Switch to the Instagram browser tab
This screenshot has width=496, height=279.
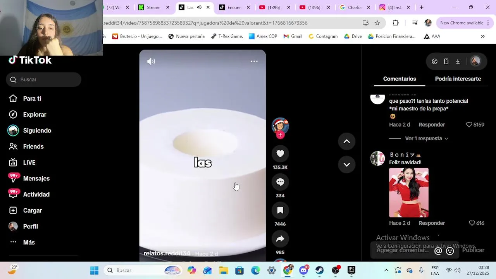(395, 7)
